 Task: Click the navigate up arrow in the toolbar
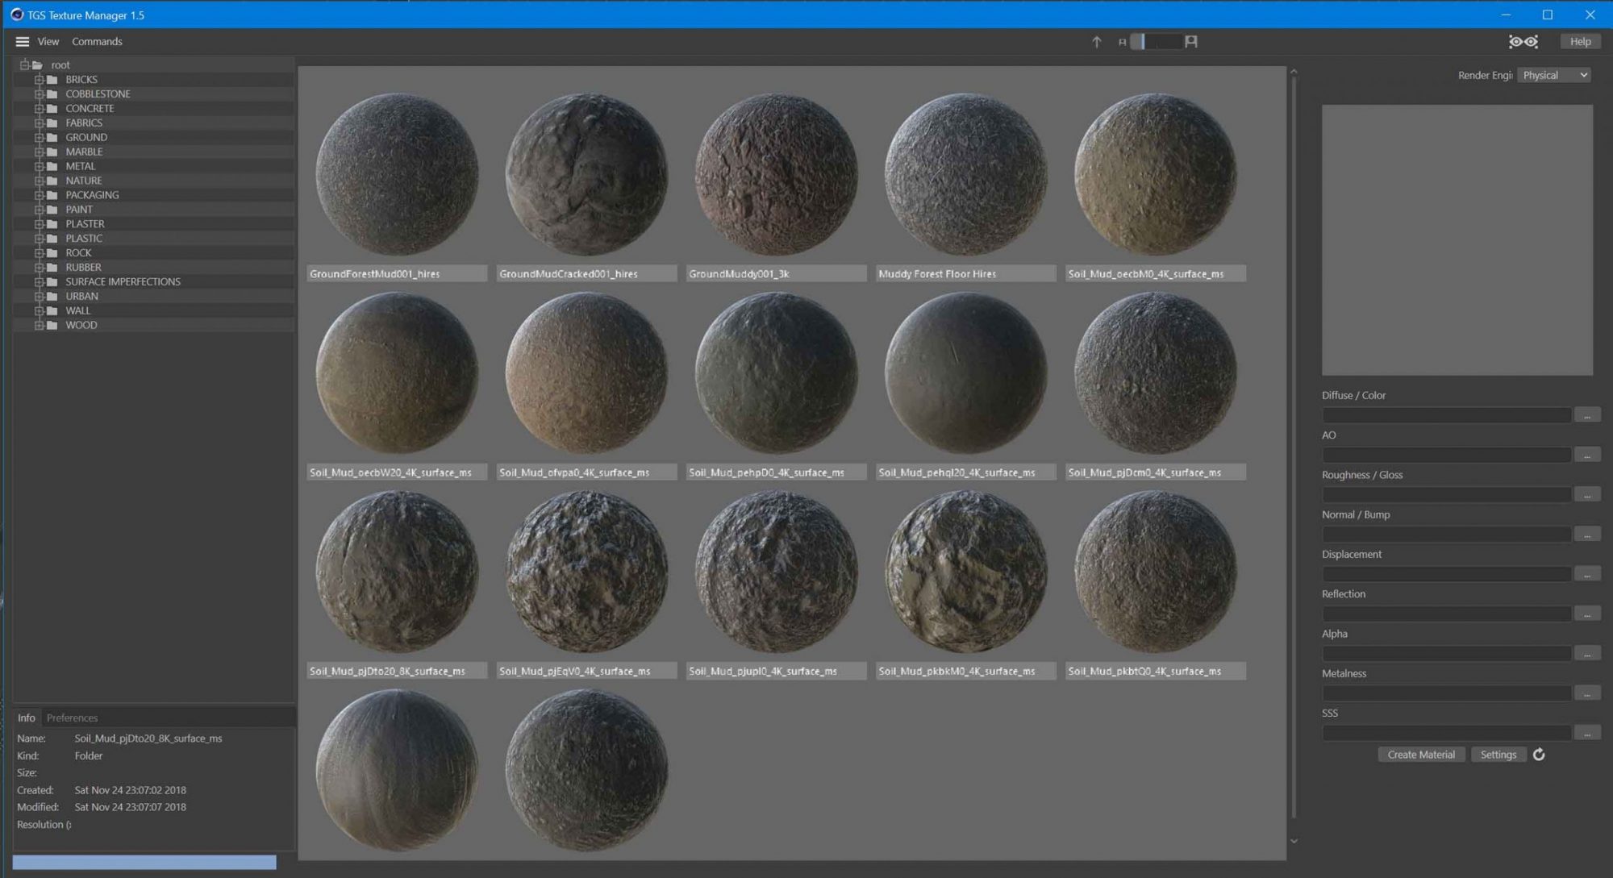tap(1097, 42)
